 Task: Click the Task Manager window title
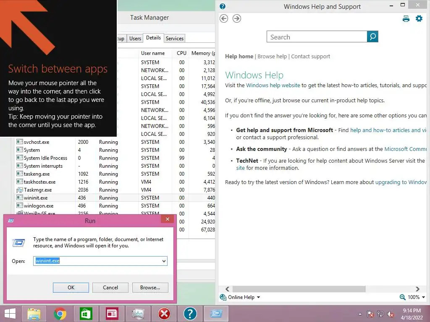[149, 18]
